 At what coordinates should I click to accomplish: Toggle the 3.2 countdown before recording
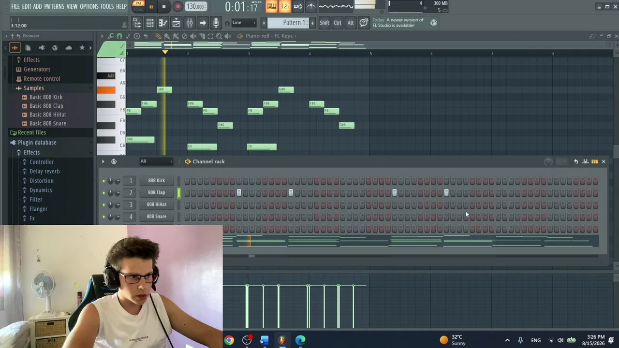click(x=284, y=6)
